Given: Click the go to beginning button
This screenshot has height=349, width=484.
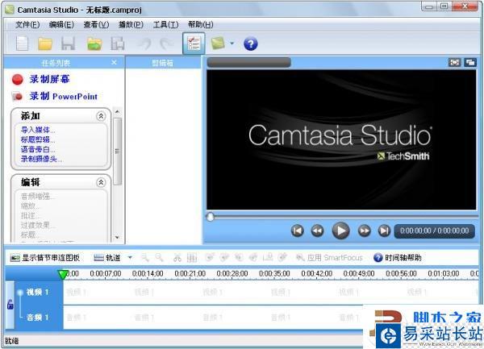Looking at the screenshot, I should [x=298, y=231].
